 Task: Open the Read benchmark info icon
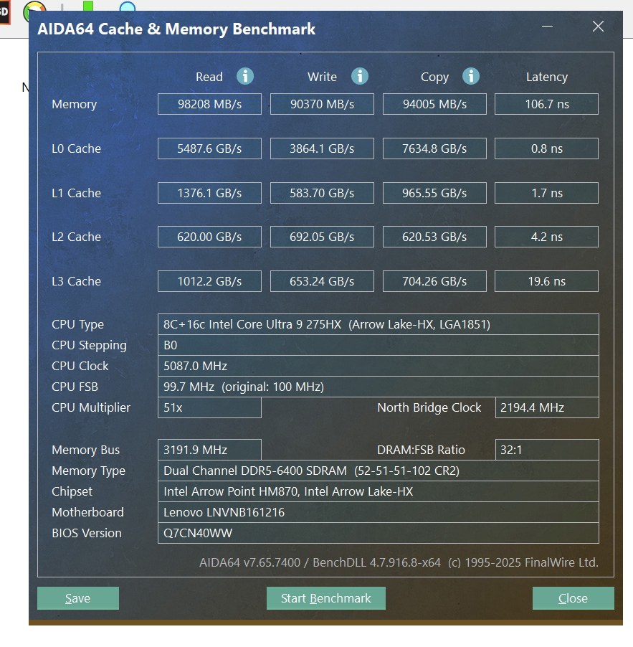tap(245, 76)
